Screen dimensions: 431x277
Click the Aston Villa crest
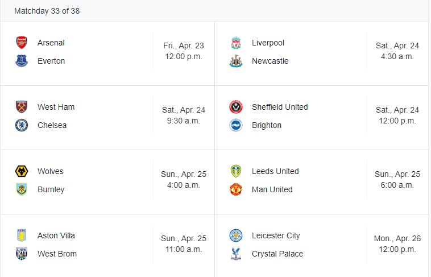point(22,235)
